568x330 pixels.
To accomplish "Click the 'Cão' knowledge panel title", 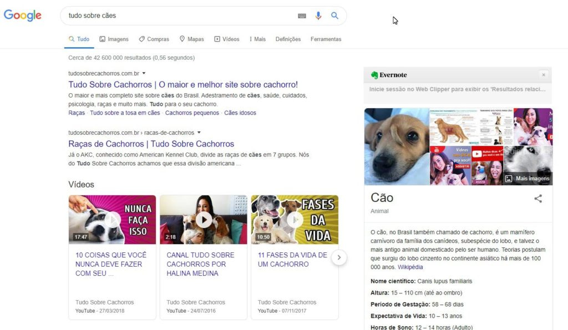I will [382, 198].
